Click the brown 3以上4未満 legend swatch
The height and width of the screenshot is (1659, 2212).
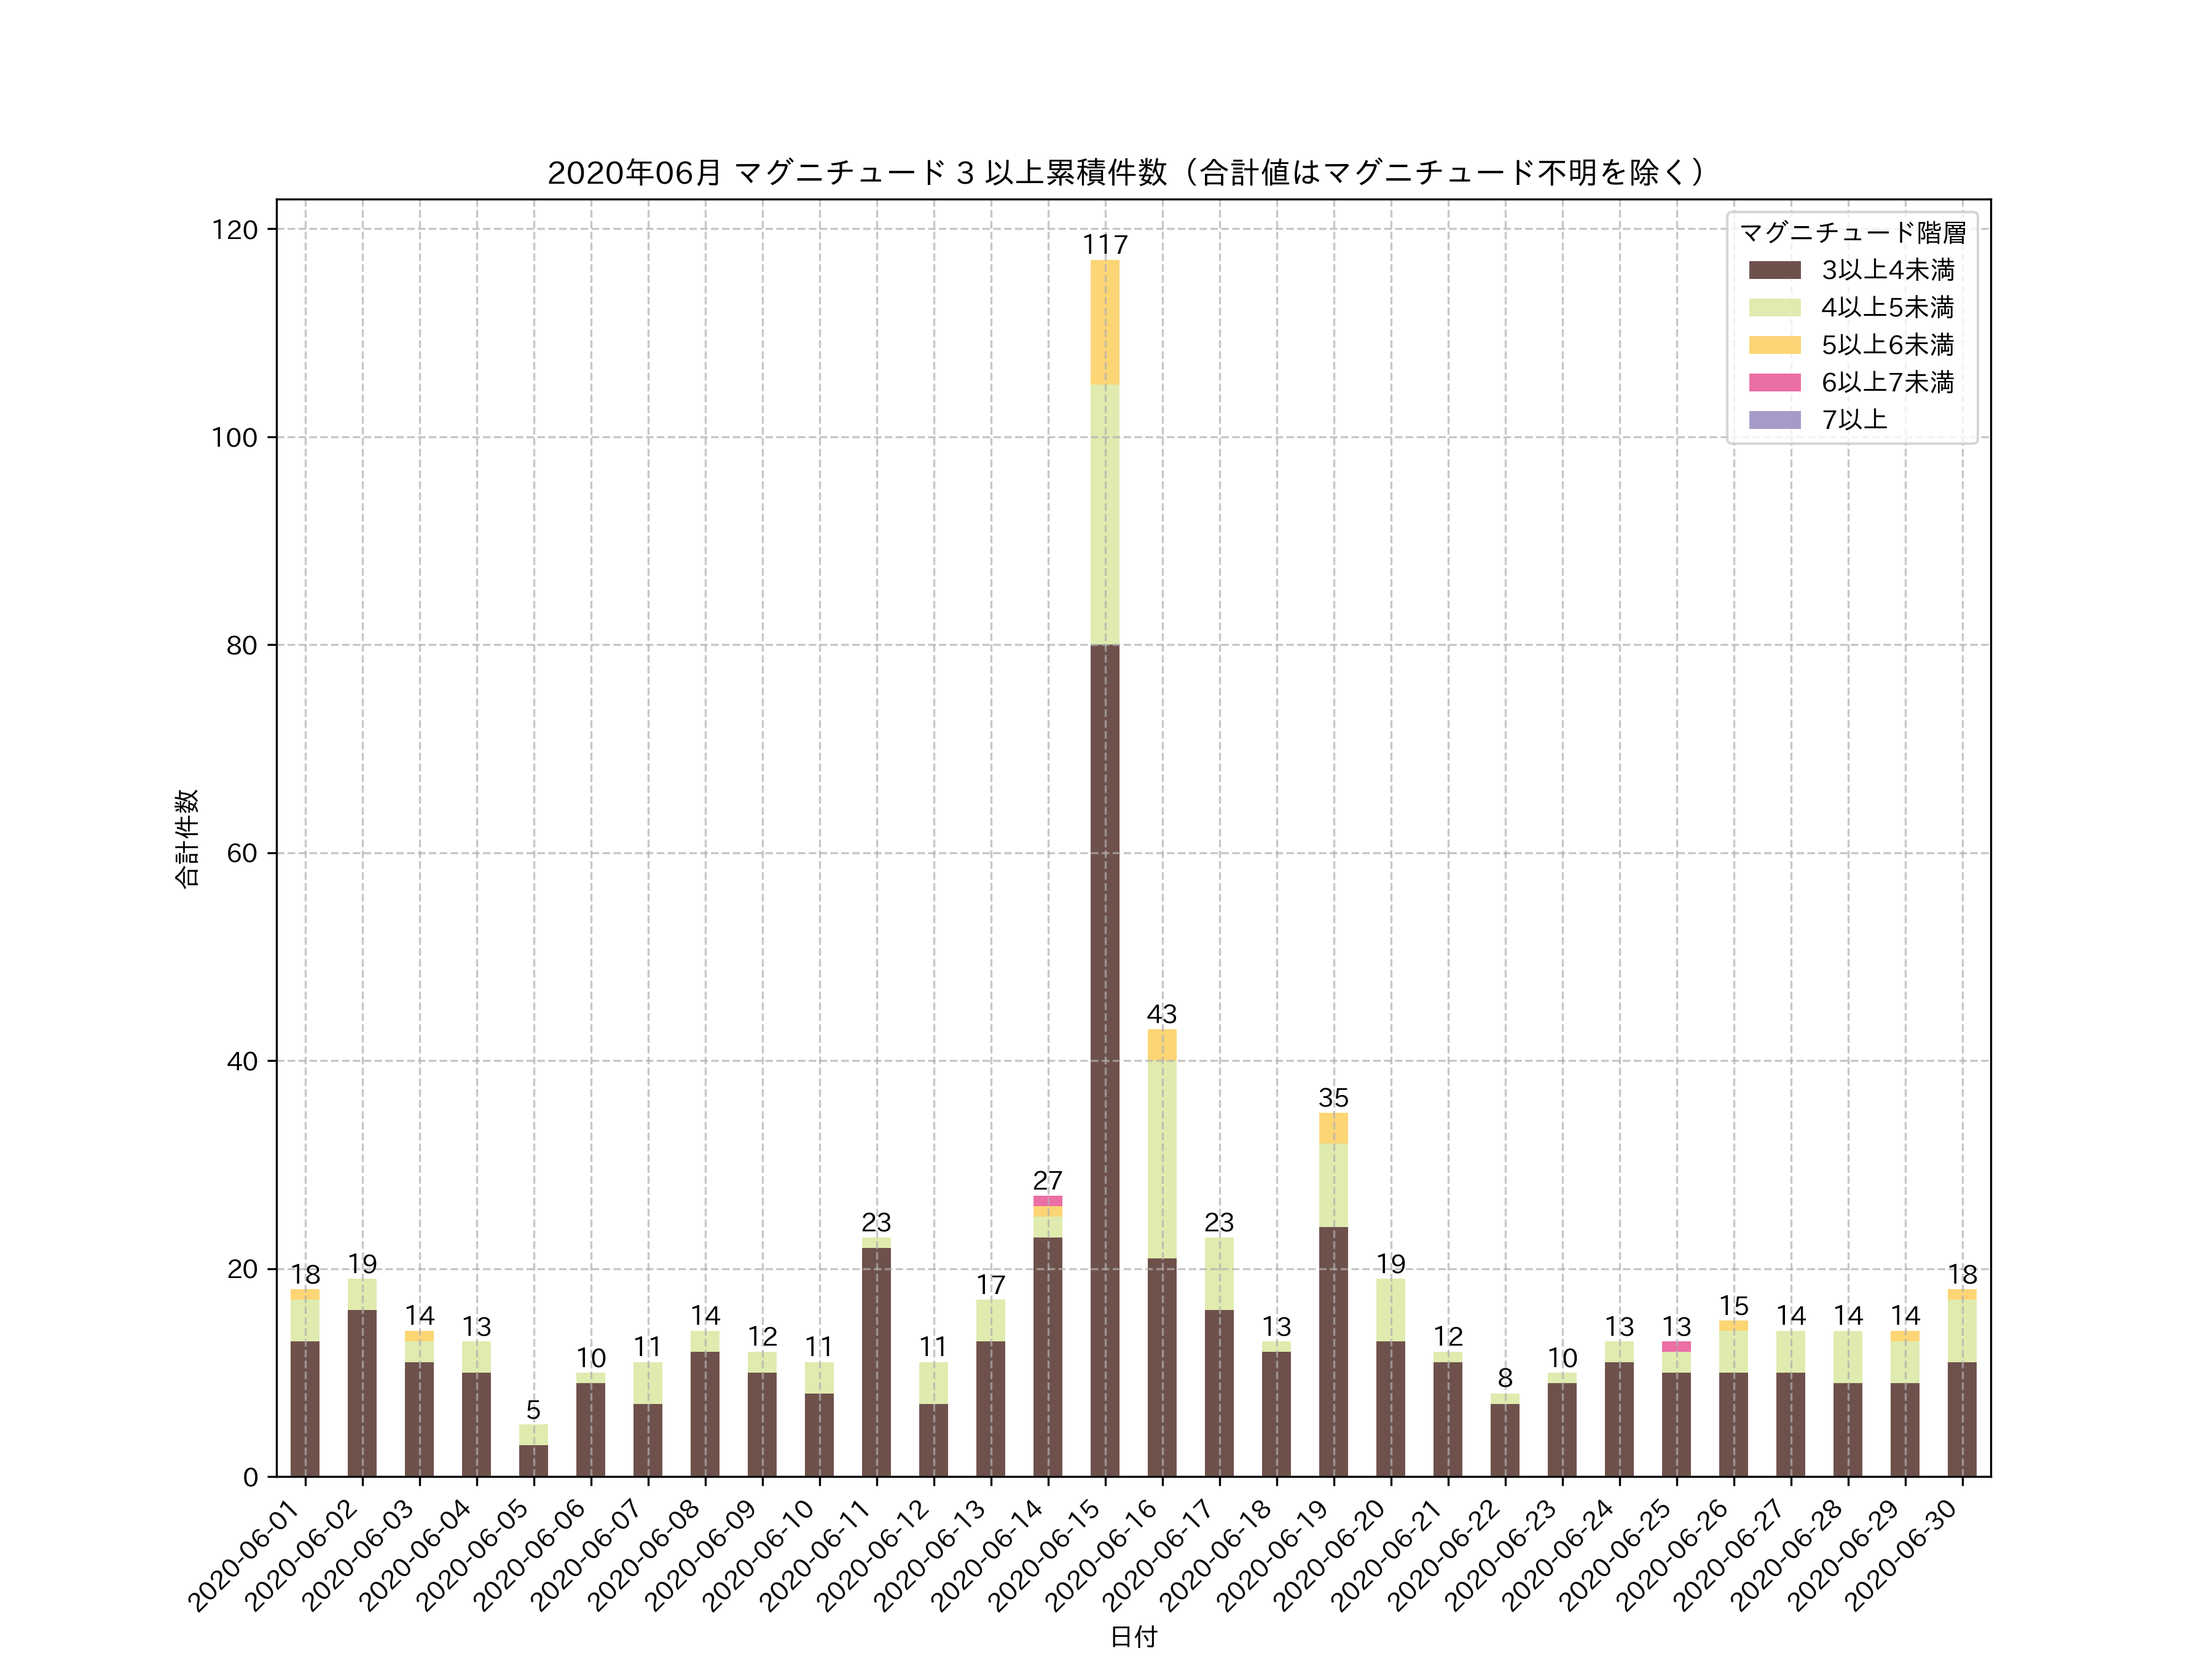(x=1774, y=270)
